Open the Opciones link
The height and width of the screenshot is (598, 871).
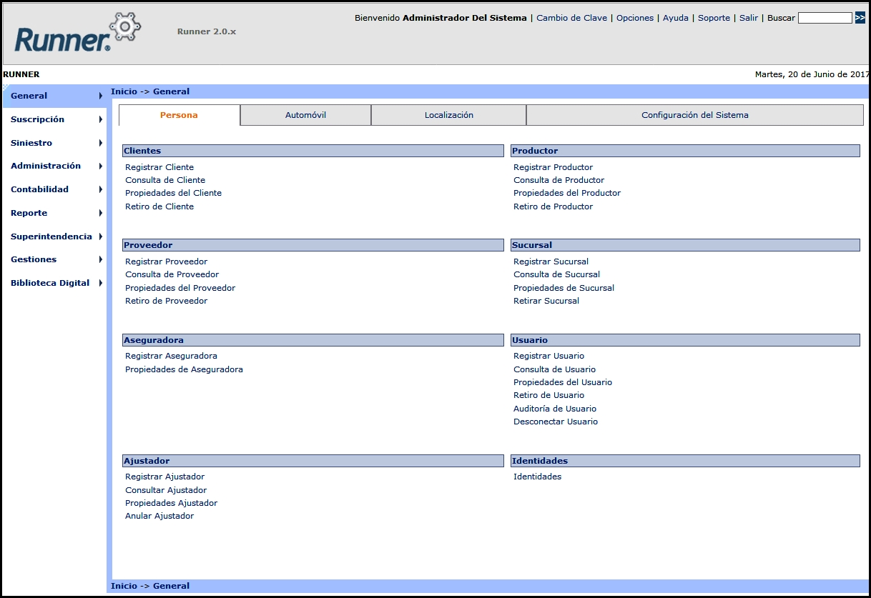click(x=635, y=18)
